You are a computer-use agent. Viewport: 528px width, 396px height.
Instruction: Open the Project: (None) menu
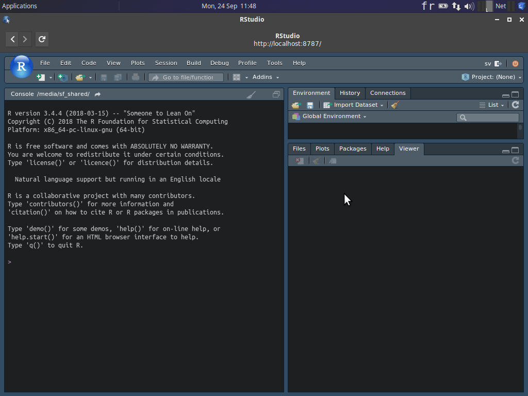click(491, 77)
